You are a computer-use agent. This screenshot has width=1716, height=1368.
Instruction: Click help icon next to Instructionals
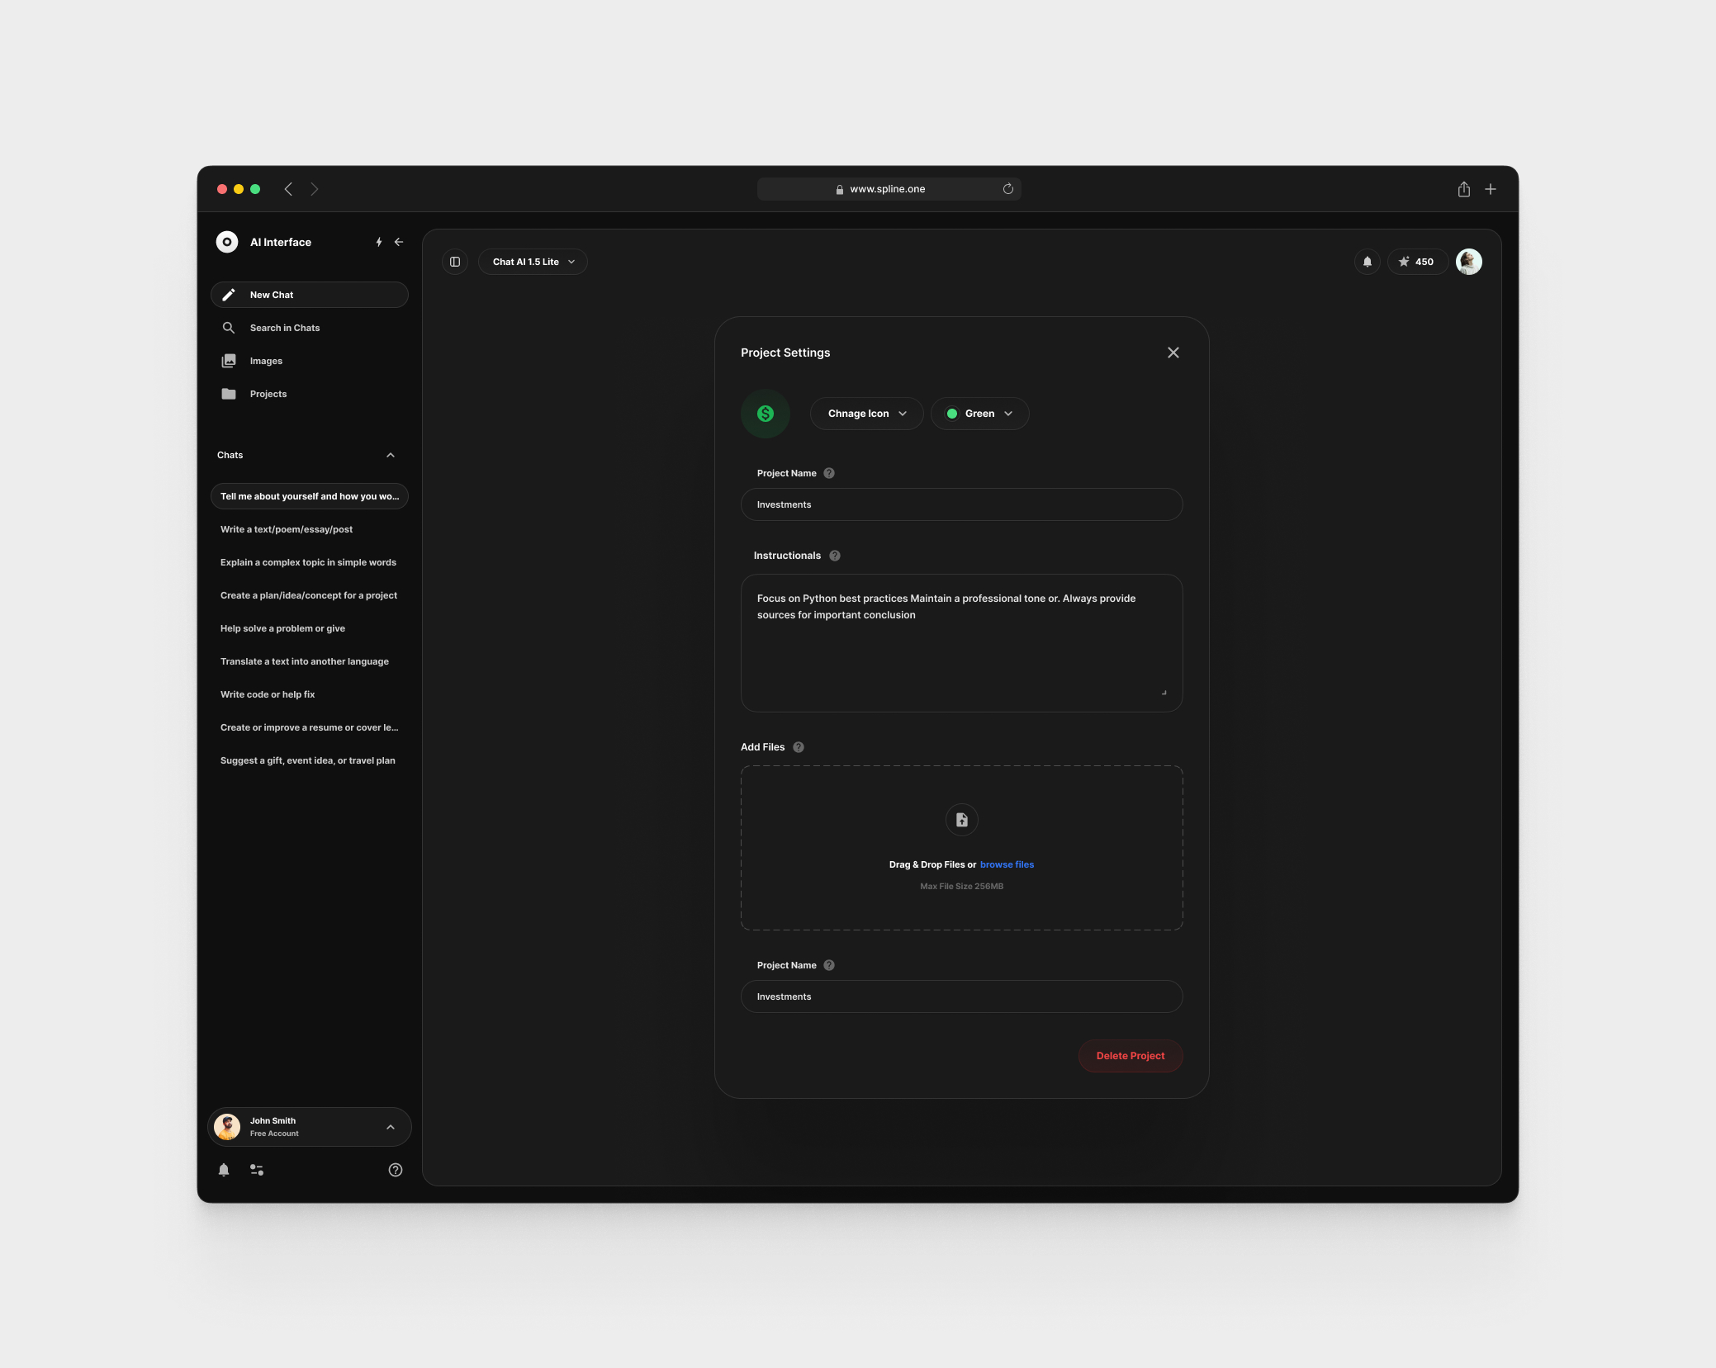point(835,556)
